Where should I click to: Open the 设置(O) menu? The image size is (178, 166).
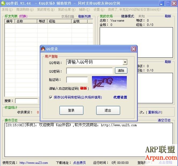tap(99, 10)
